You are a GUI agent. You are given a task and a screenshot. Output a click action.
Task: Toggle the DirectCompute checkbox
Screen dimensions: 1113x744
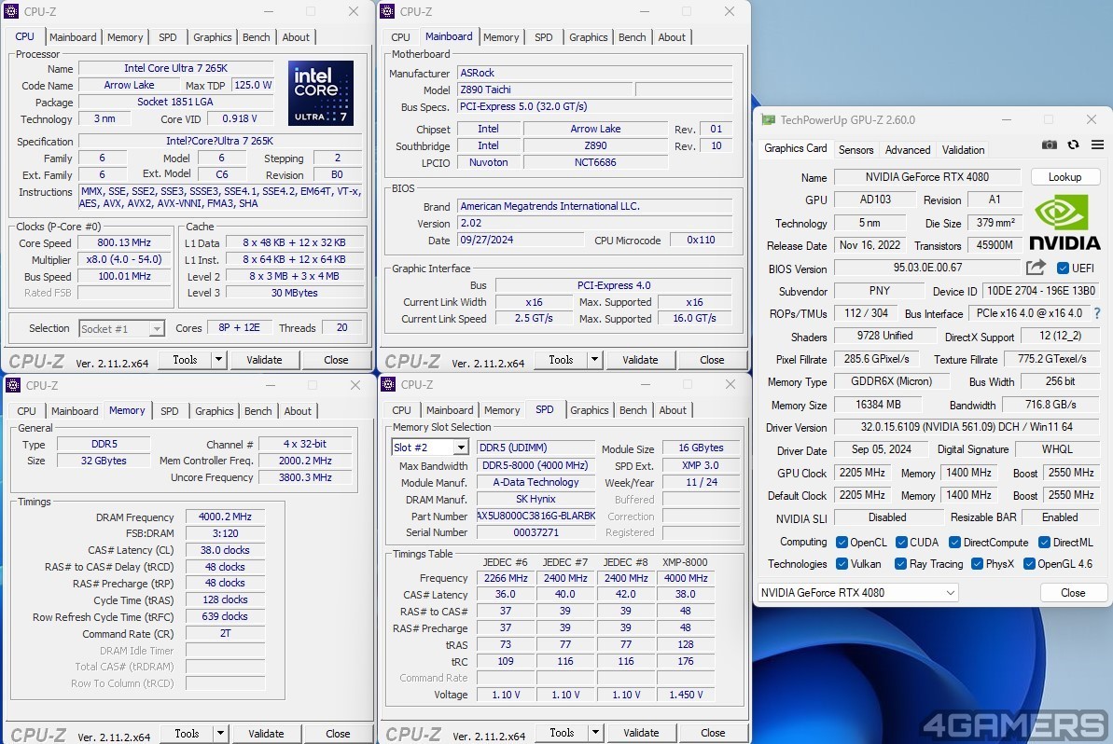coord(954,542)
